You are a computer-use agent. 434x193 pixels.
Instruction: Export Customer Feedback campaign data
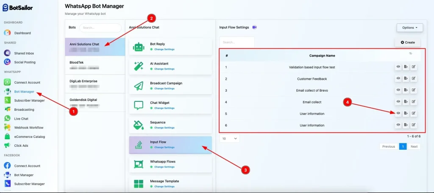click(x=406, y=78)
